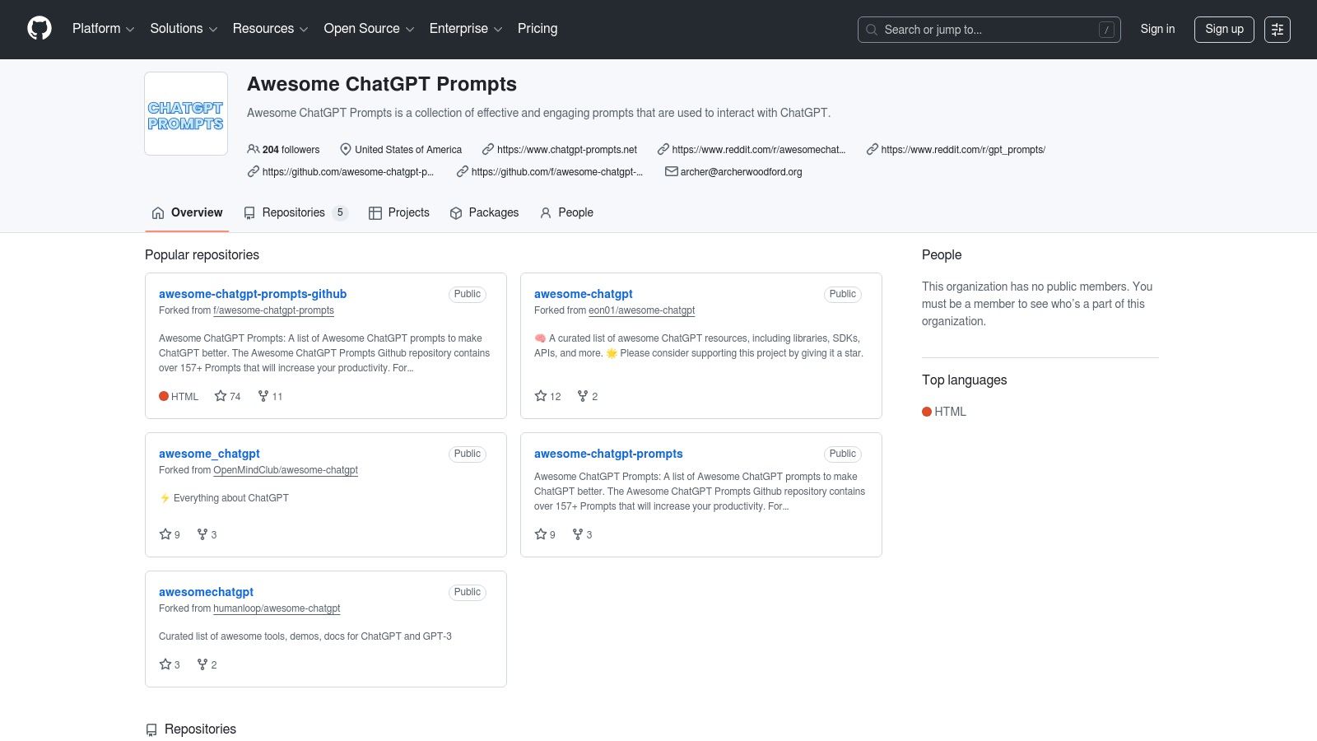This screenshot has width=1317, height=741.
Task: Select the Pricing menu item
Action: 537,29
